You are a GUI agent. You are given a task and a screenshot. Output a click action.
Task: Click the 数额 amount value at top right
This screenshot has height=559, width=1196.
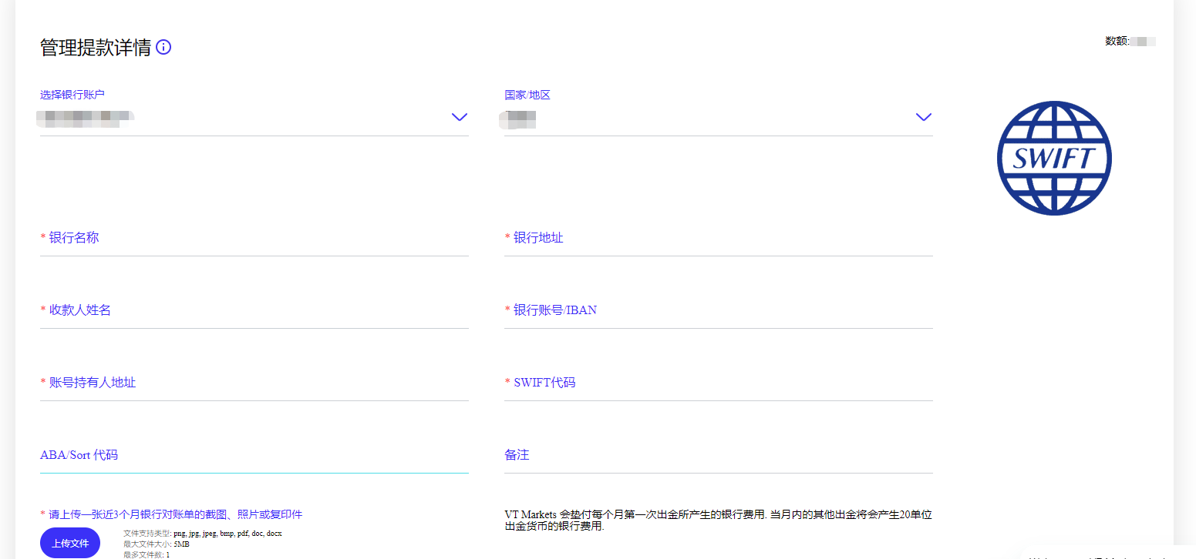pos(1142,42)
